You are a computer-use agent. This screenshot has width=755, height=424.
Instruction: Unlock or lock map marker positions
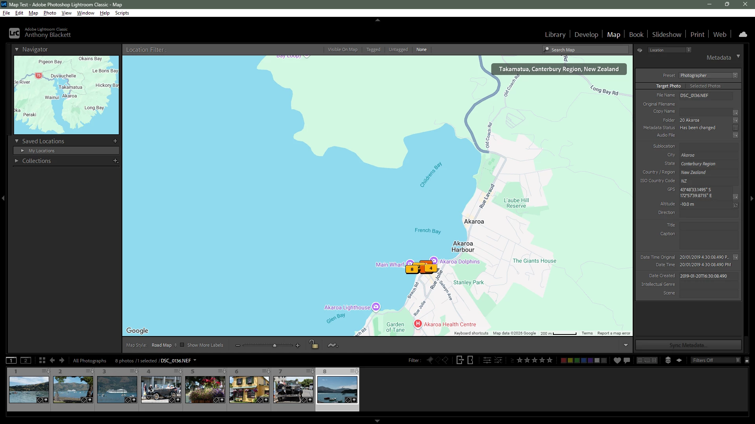[313, 345]
